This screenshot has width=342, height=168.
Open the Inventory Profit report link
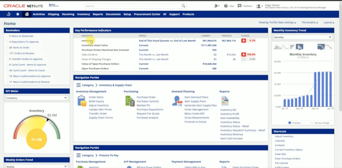[230, 114]
